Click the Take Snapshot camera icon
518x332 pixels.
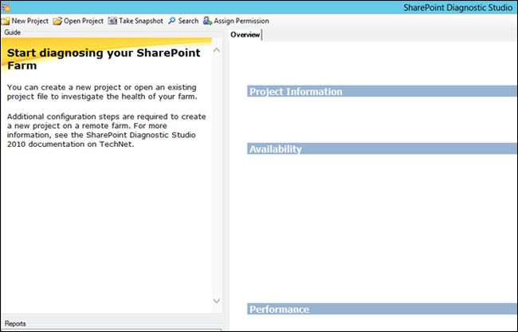tap(112, 21)
